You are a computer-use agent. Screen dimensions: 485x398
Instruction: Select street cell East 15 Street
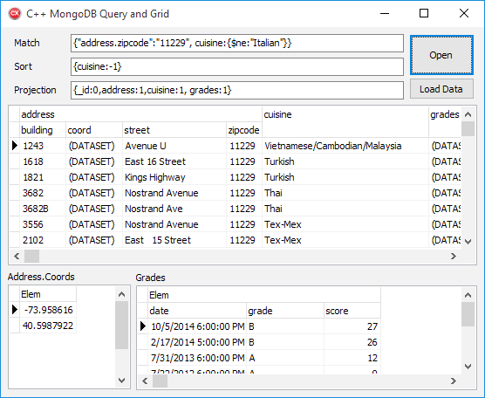click(174, 240)
